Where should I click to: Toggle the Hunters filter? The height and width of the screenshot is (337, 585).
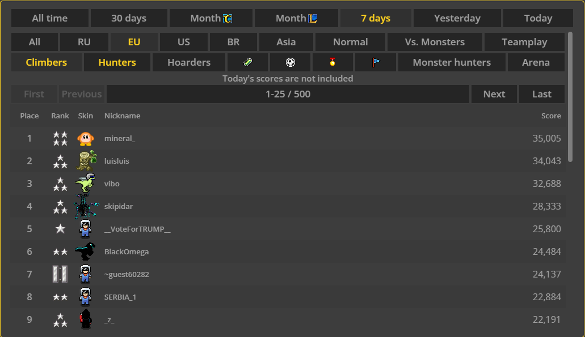117,62
